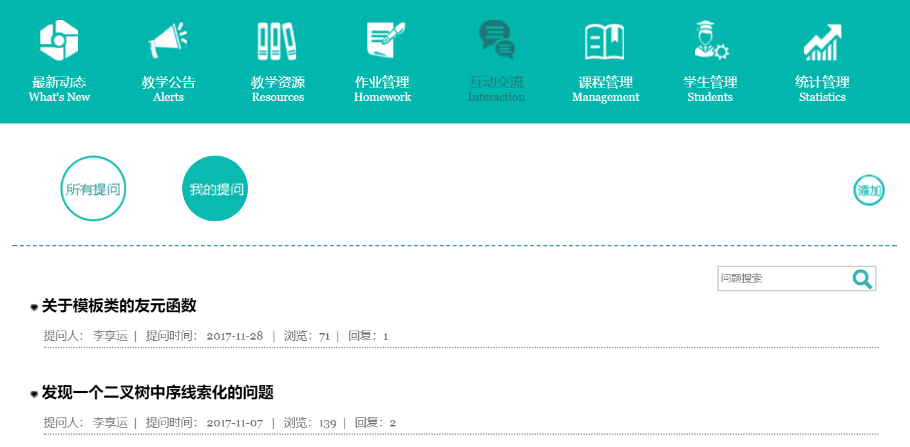Focus the 问题搜索 search field
Viewport: 910px width, 447px height.
(x=782, y=279)
